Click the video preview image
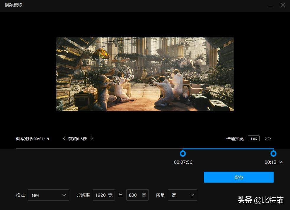This screenshot has width=290, height=210. (145, 74)
